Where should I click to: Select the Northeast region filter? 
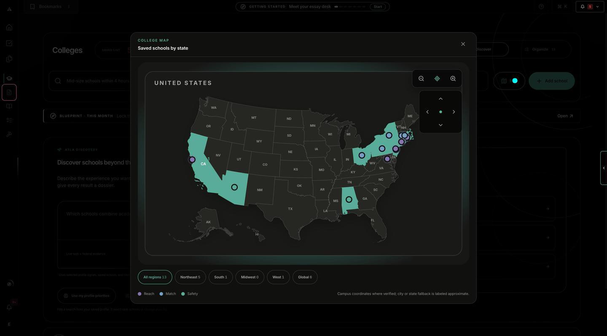point(191,277)
